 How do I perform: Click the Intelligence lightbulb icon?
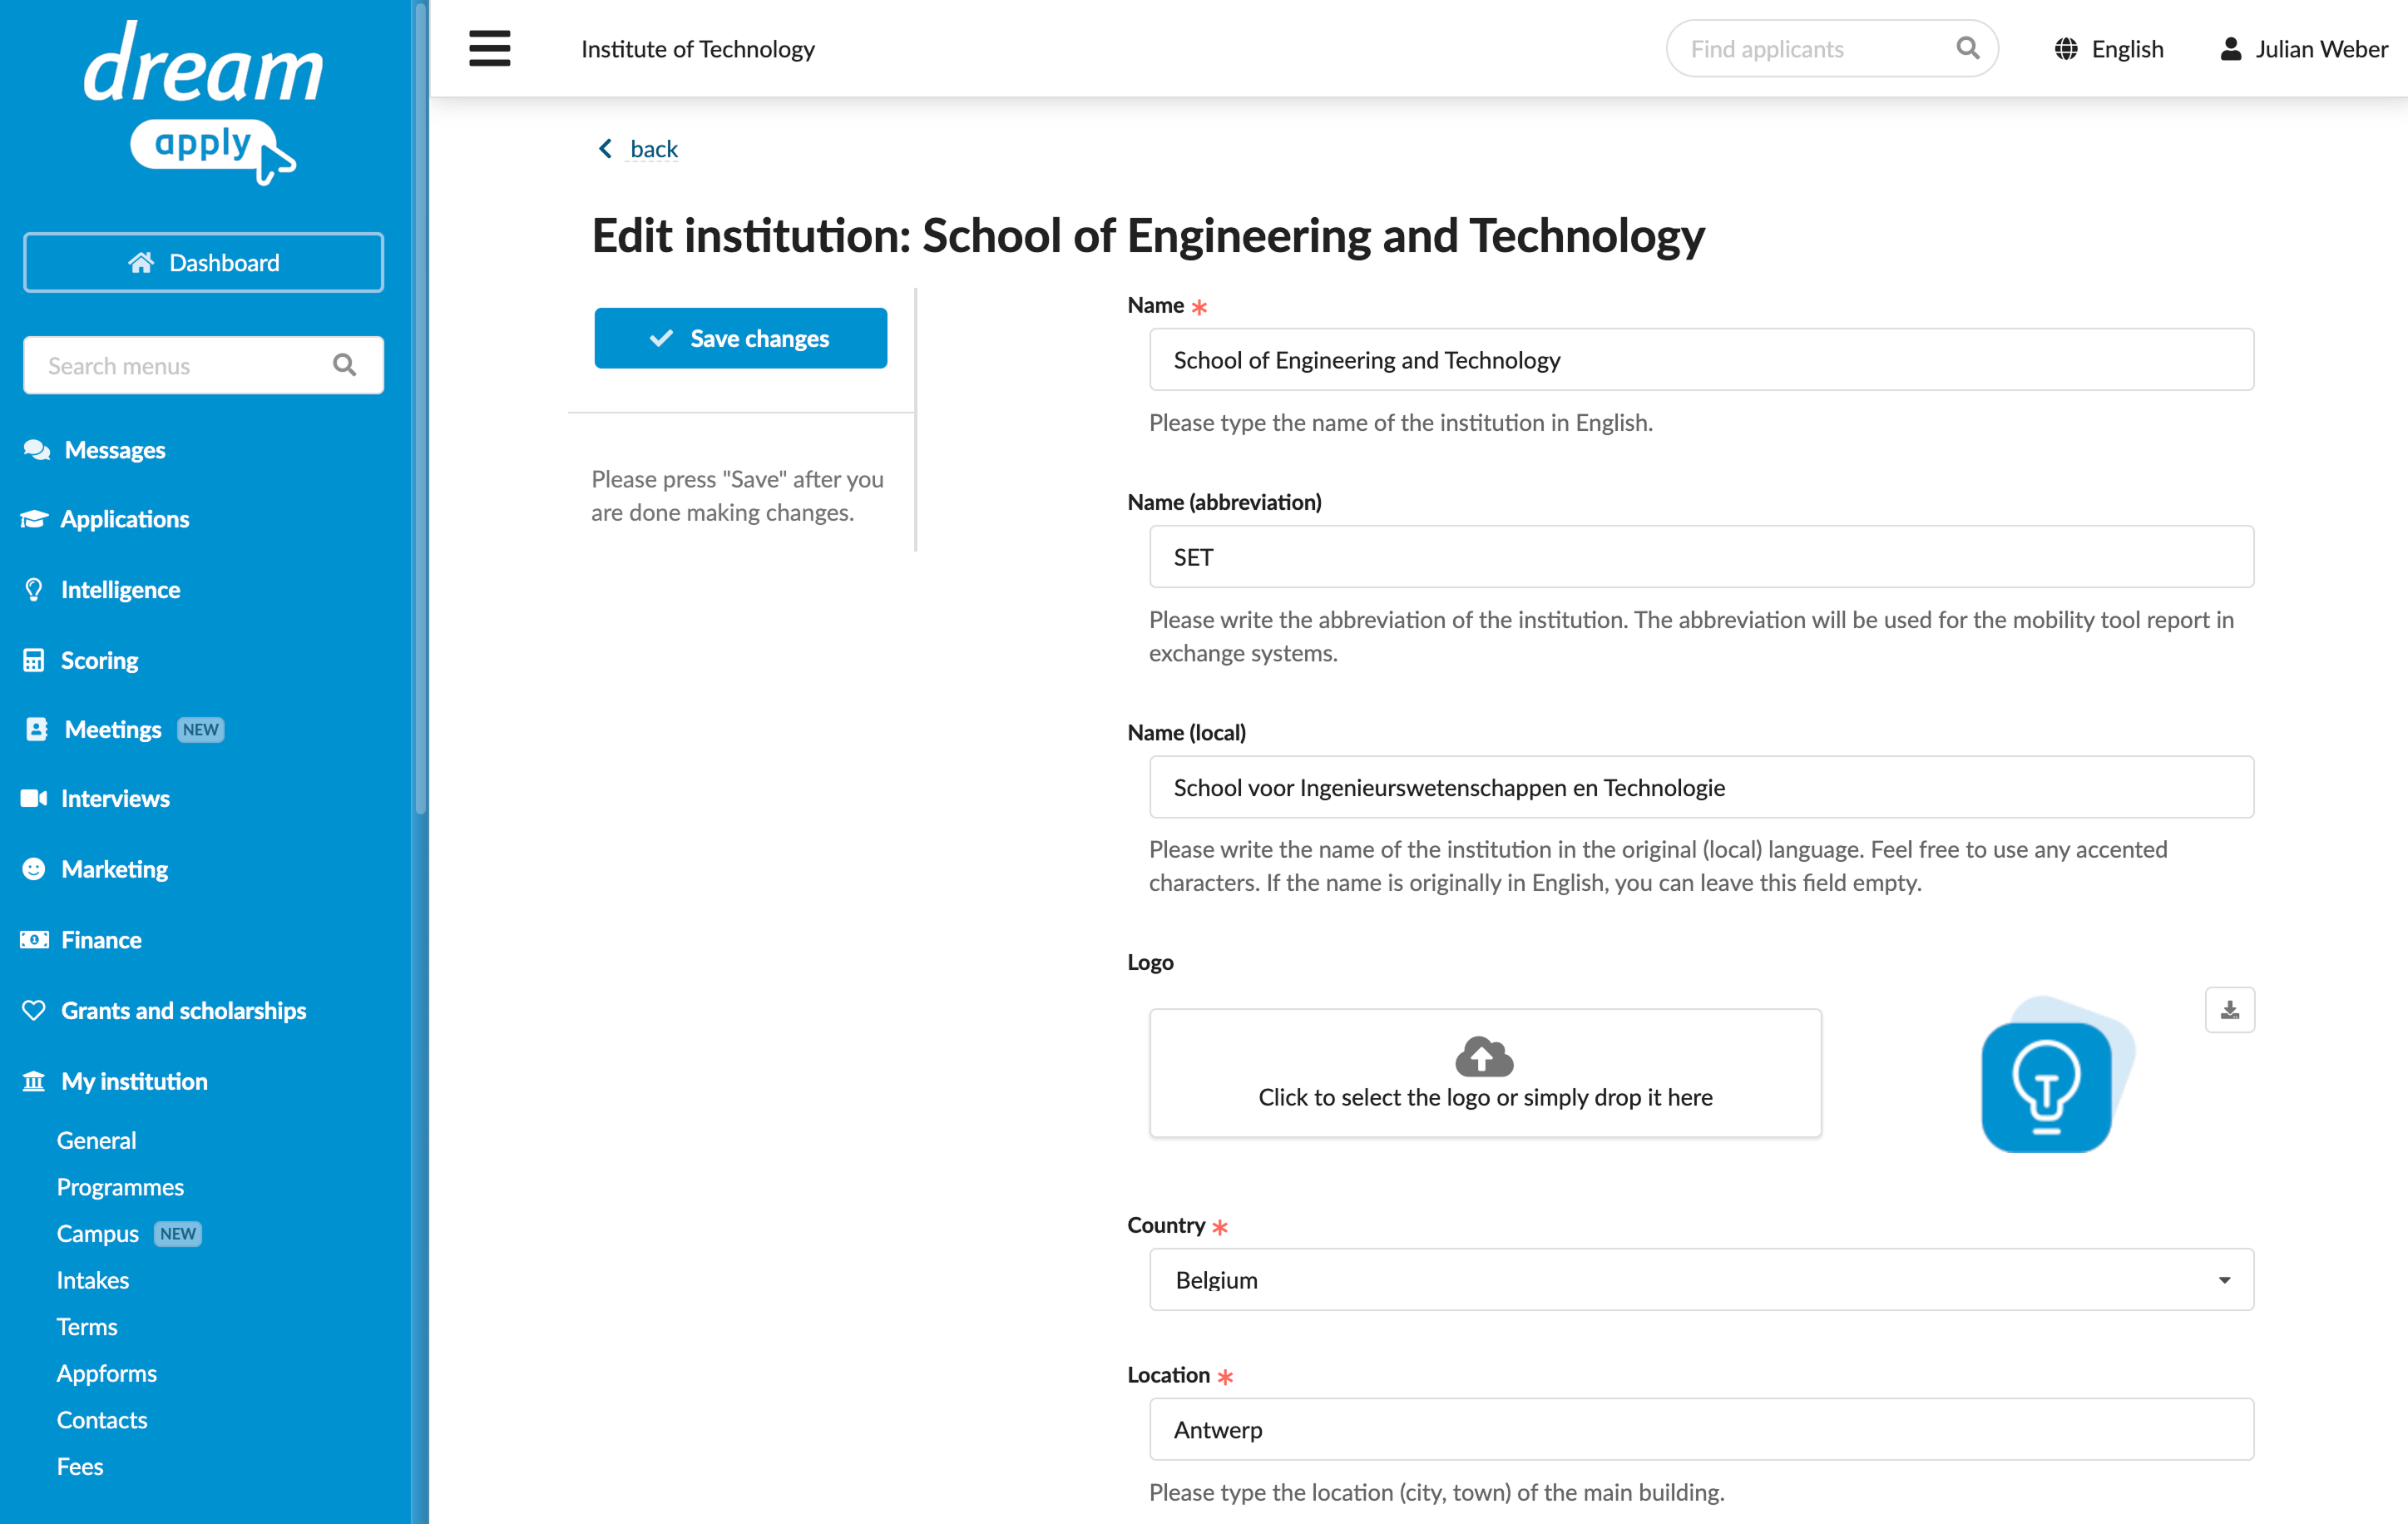pos(33,589)
